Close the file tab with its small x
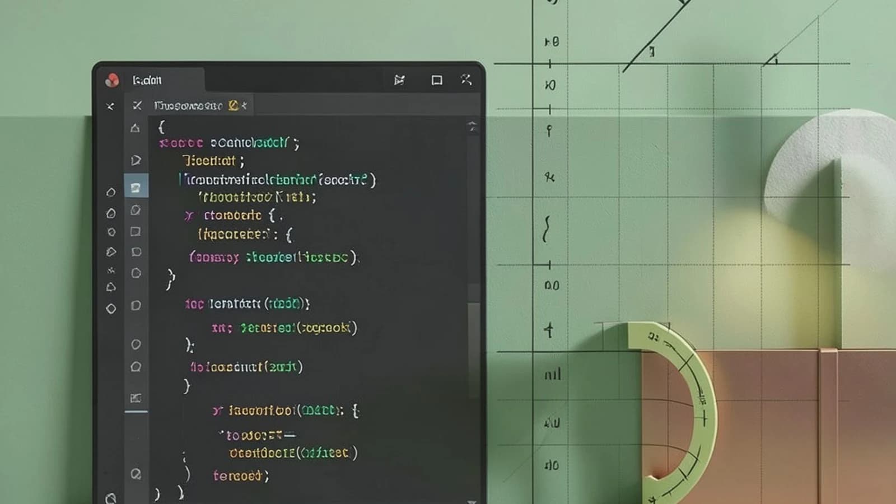 244,105
